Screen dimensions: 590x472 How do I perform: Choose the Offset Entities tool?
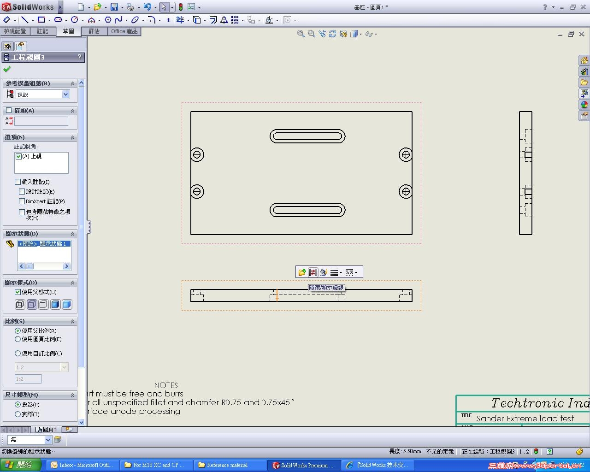[213, 20]
